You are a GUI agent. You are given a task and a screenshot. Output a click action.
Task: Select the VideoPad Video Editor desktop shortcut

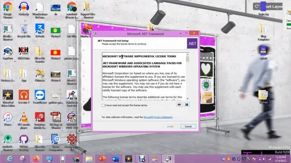point(8,98)
